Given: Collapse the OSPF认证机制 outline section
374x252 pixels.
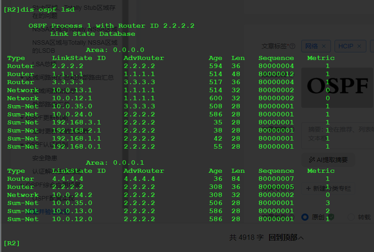Looking at the screenshot, I should click(x=22, y=145).
